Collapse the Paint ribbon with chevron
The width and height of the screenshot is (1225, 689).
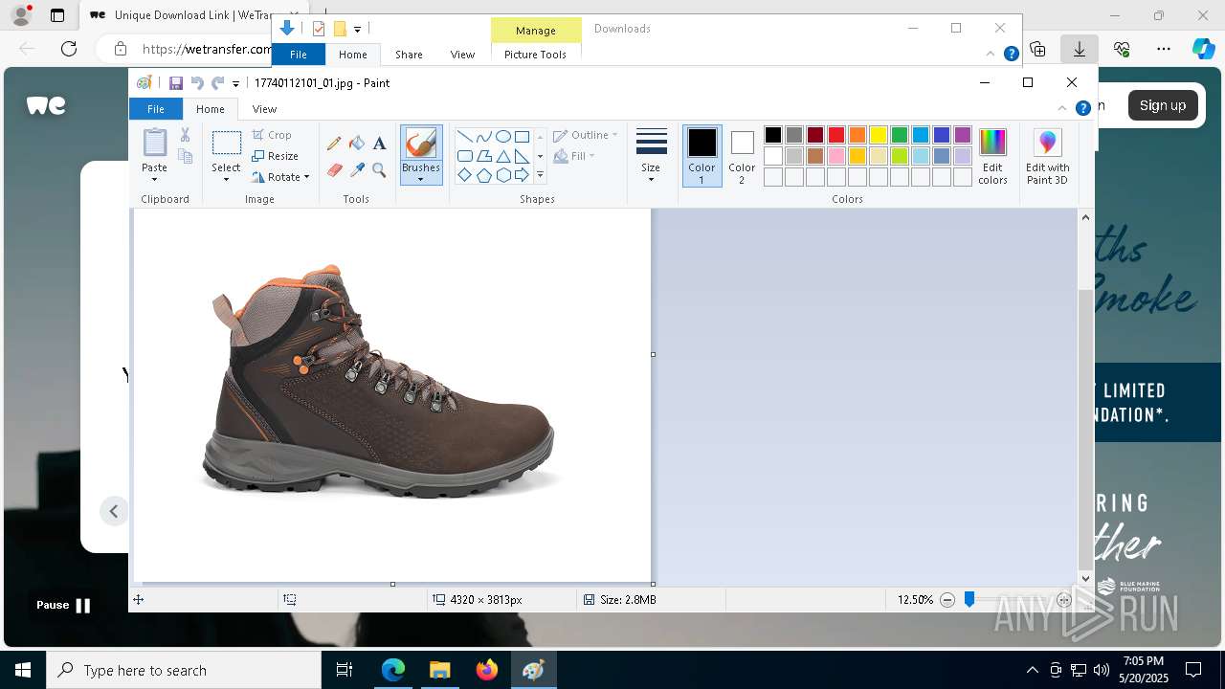tap(1062, 108)
